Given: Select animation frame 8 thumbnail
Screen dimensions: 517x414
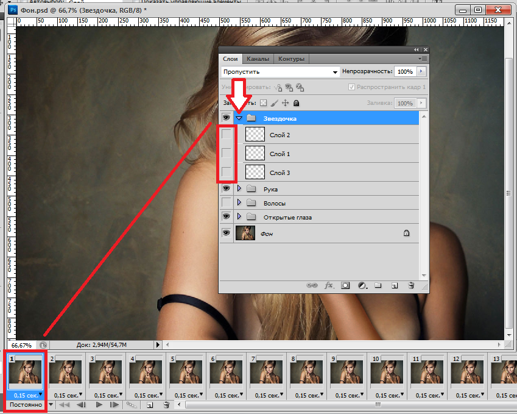Looking at the screenshot, I should click(306, 372).
